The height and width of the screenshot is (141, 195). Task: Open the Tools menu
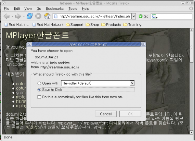[x=73, y=8]
